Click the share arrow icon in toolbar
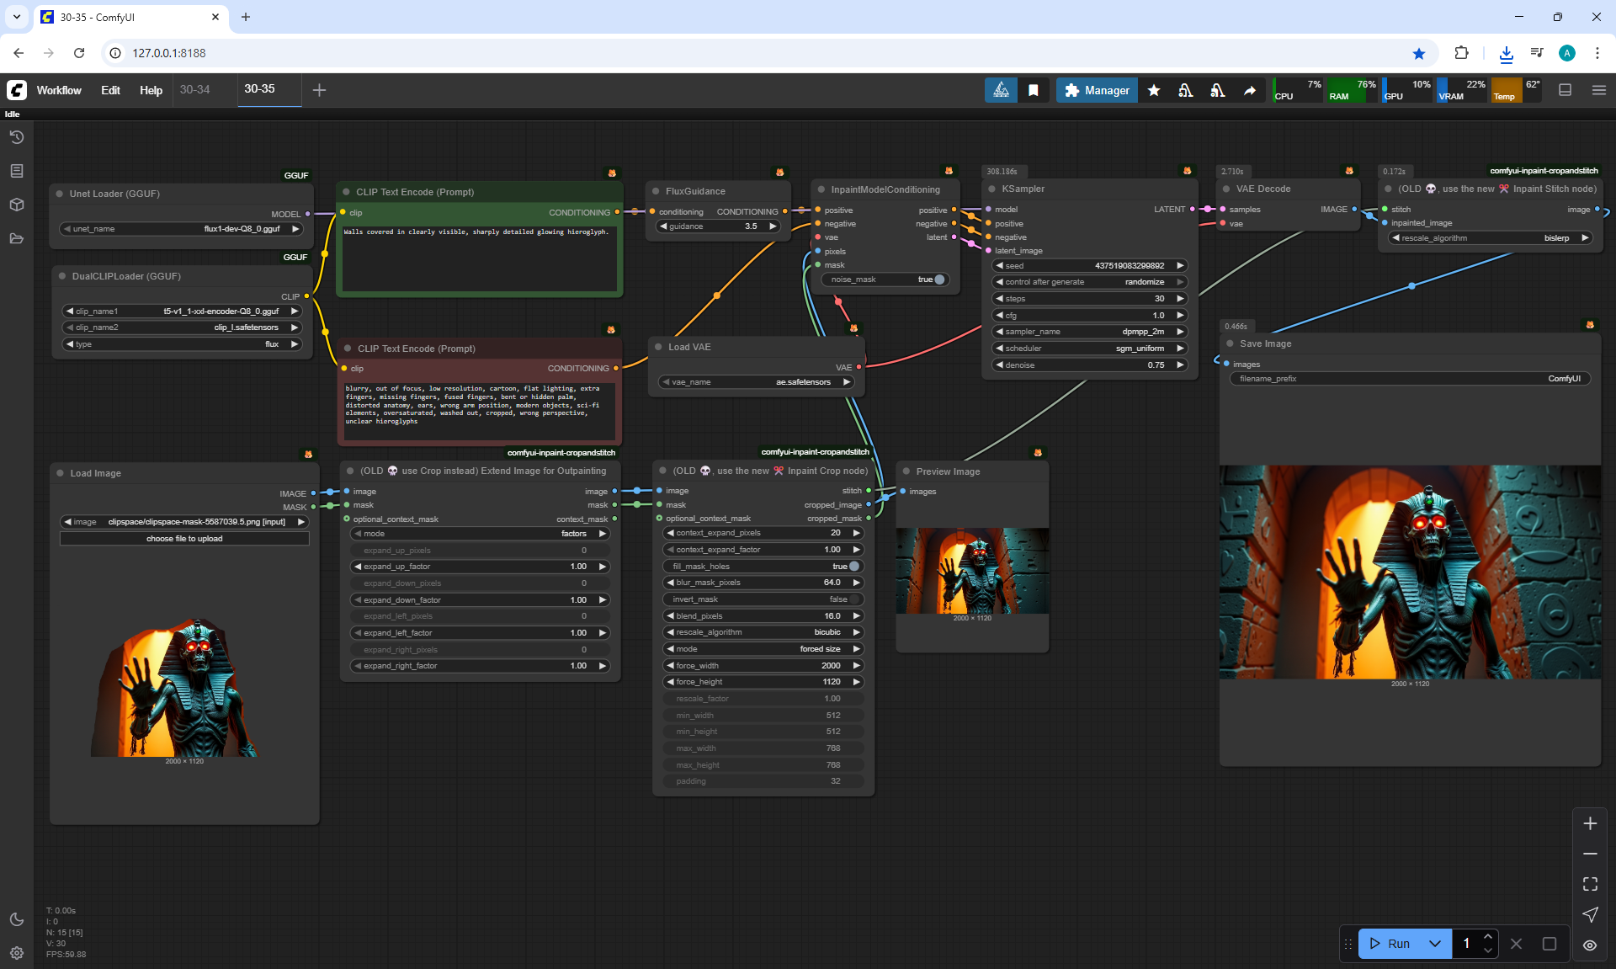Image resolution: width=1616 pixels, height=969 pixels. [x=1250, y=90]
